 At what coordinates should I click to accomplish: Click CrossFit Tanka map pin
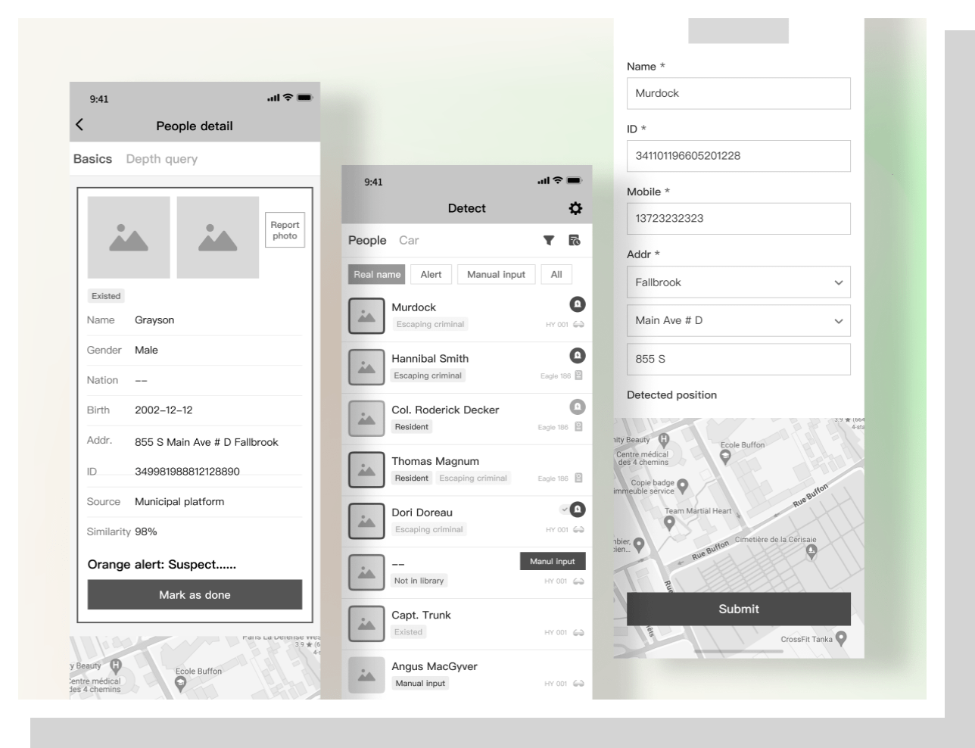click(x=841, y=639)
